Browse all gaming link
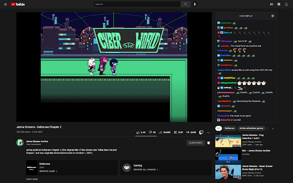 click(146, 170)
